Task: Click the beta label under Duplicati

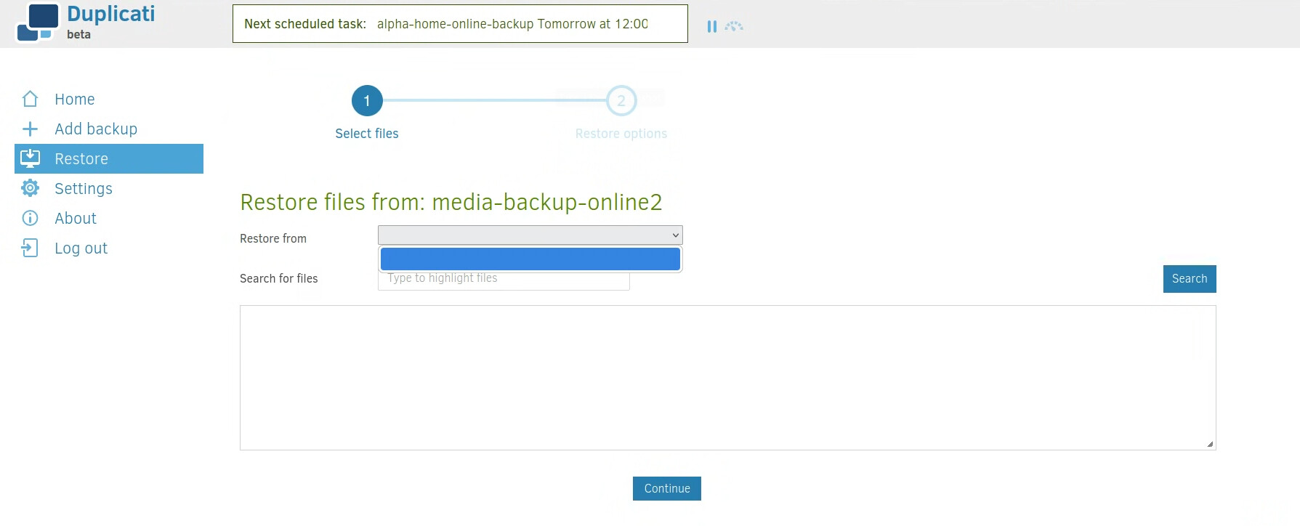Action: (78, 34)
